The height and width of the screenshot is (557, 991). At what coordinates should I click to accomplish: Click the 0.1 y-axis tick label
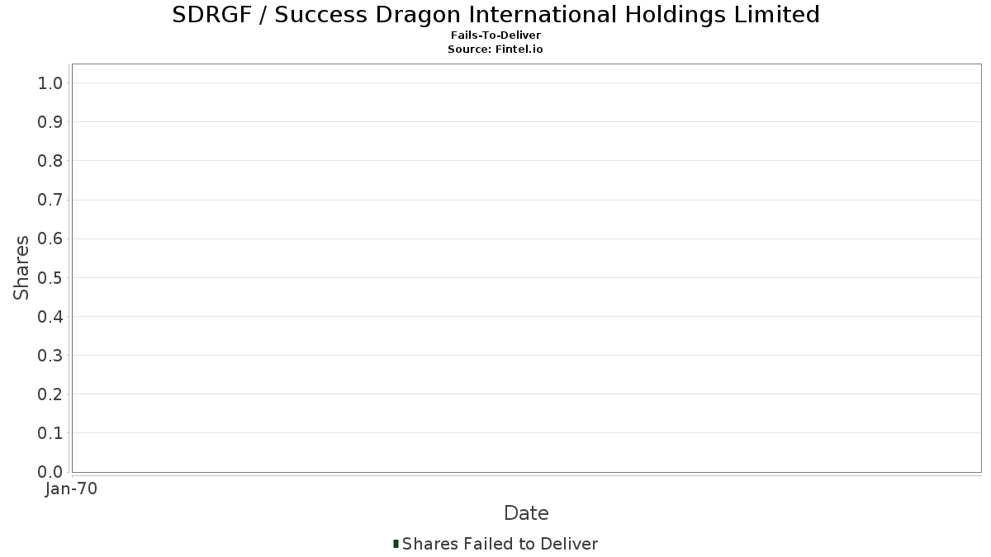pos(50,433)
